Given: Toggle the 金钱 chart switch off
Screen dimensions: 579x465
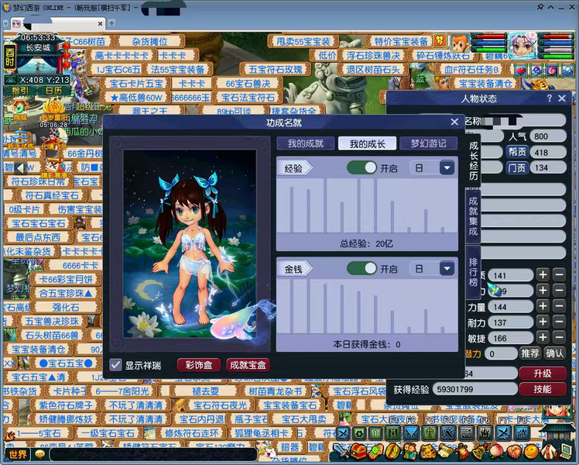Looking at the screenshot, I should (361, 268).
